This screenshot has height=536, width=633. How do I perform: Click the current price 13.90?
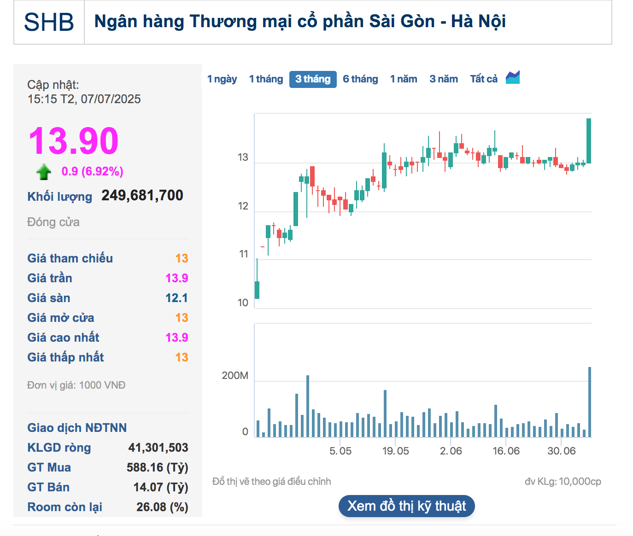74,141
